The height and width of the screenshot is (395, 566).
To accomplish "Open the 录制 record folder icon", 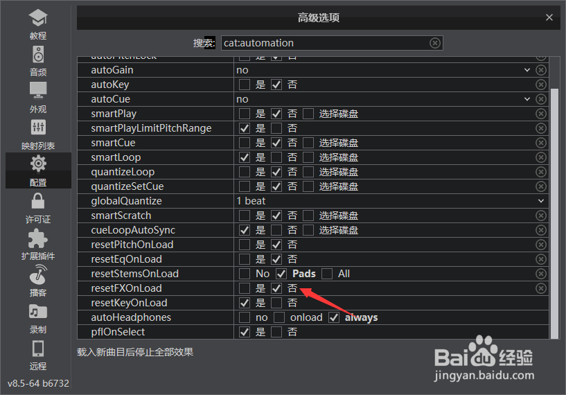I will (38, 312).
